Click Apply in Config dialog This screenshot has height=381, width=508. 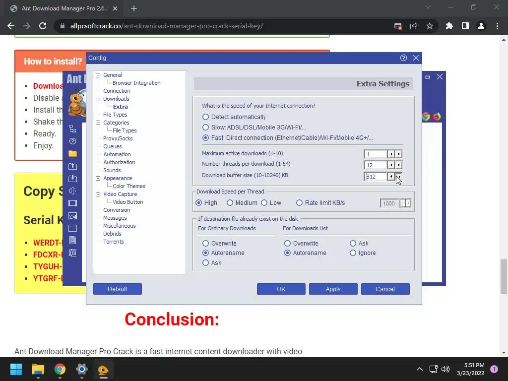pos(333,289)
